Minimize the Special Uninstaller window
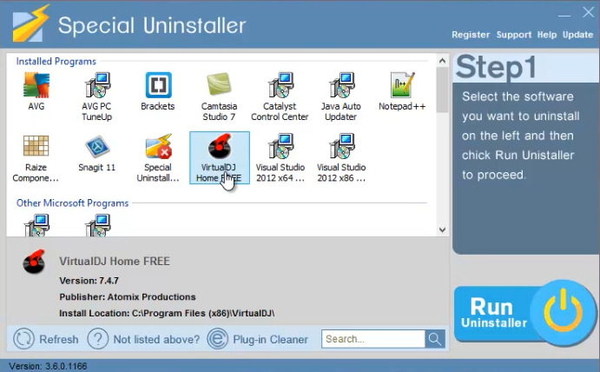Image resolution: width=600 pixels, height=372 pixels. click(564, 15)
